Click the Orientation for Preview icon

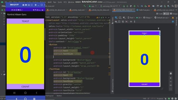[120, 17]
